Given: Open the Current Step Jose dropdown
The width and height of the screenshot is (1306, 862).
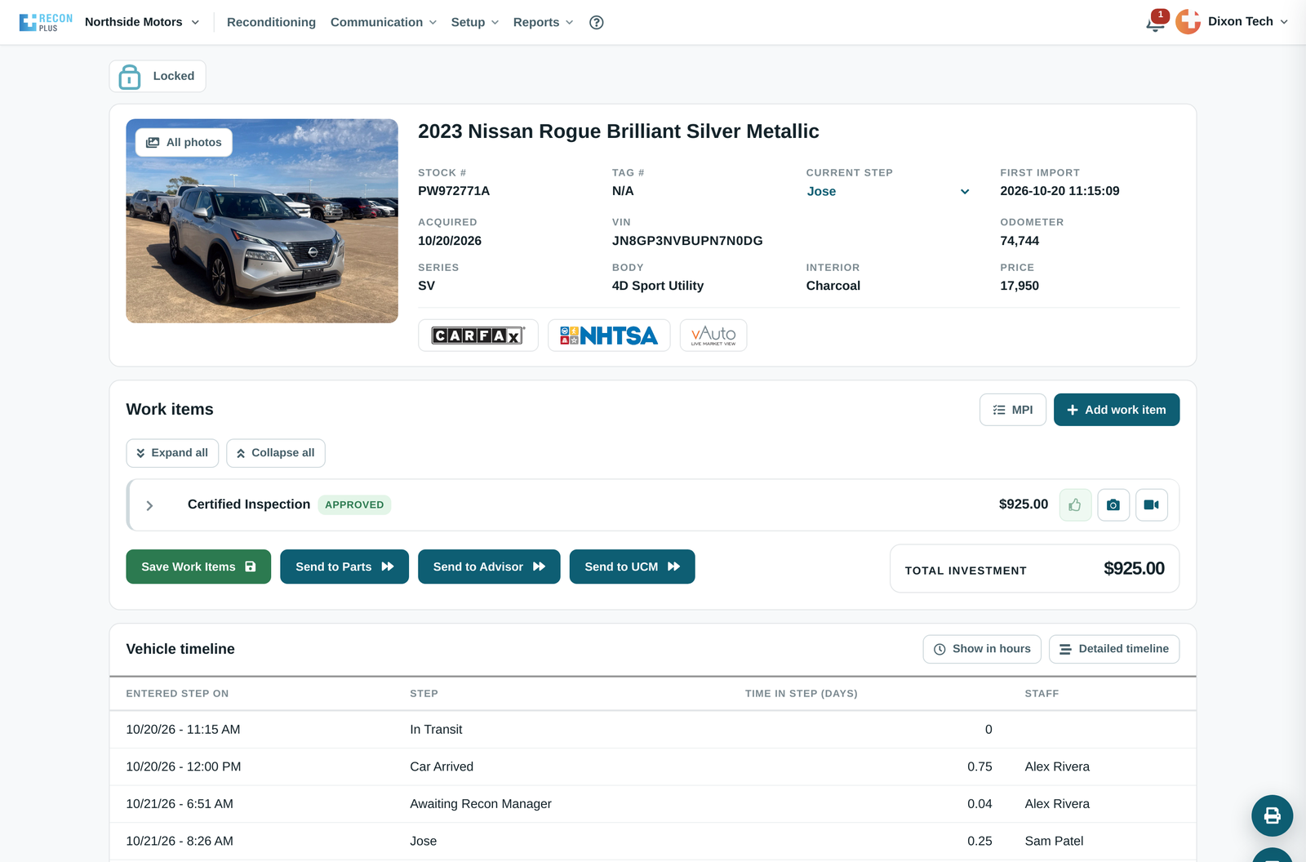Looking at the screenshot, I should click(x=888, y=192).
